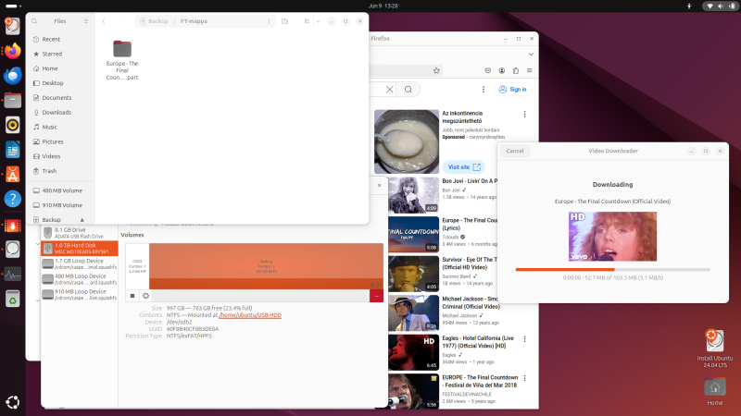741x416 pixels.
Task: Open Firefox from the Ubuntu dock
Action: coord(13,51)
